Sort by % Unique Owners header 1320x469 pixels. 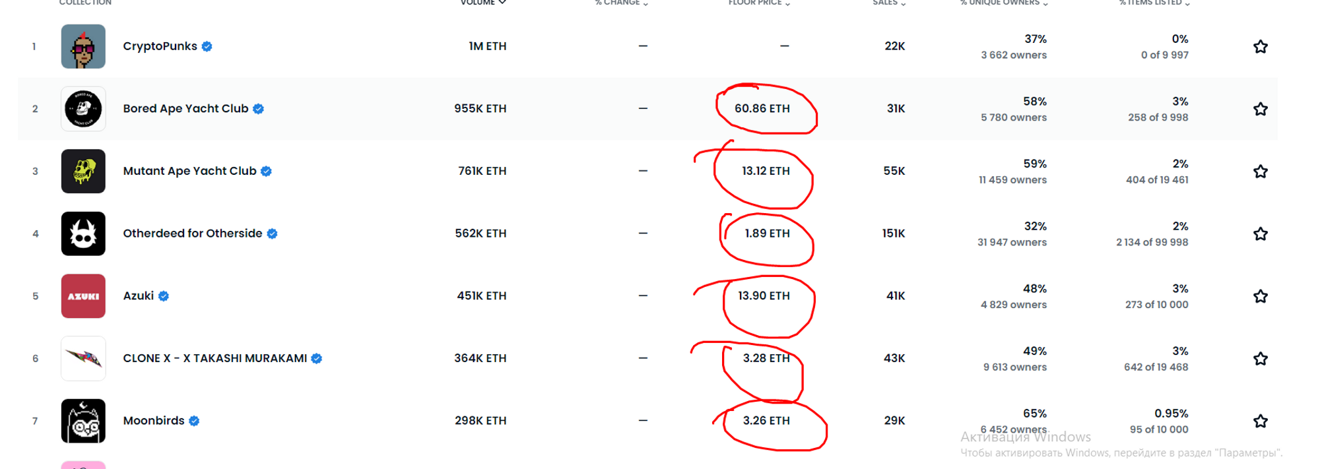click(x=1003, y=3)
